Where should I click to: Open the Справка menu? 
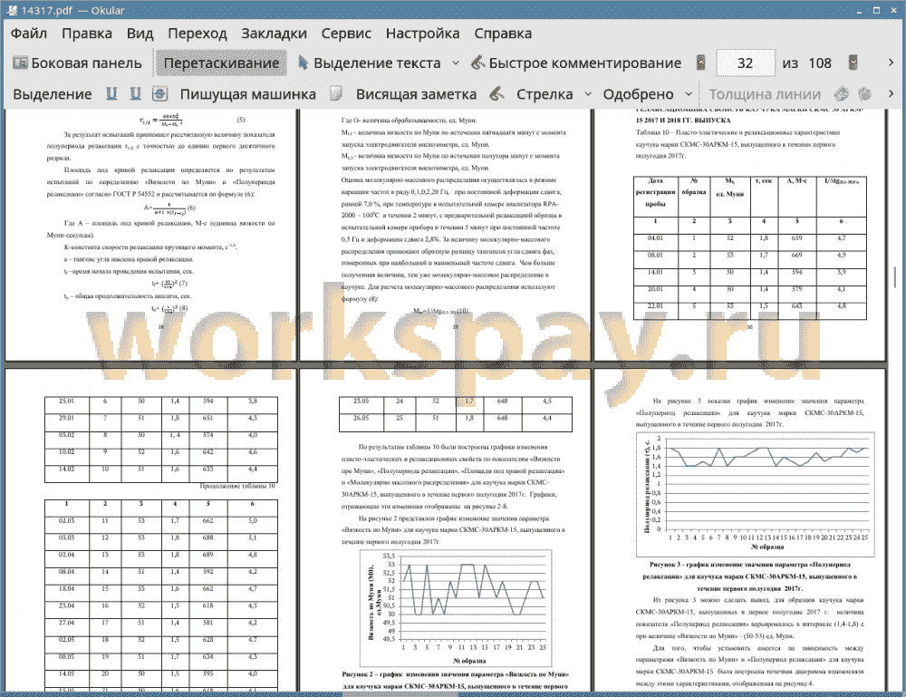[x=503, y=34]
